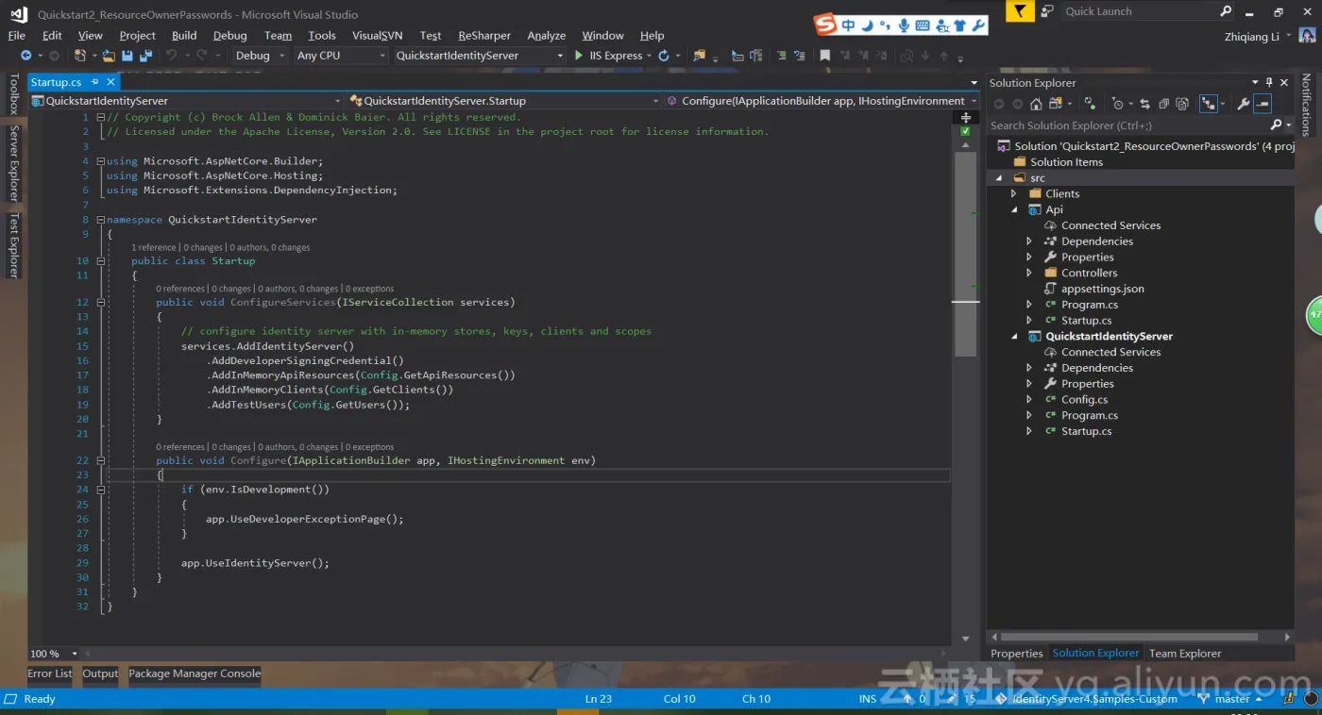1322x715 pixels.
Task: Close the Startup.cs editor tab
Action: 110,82
